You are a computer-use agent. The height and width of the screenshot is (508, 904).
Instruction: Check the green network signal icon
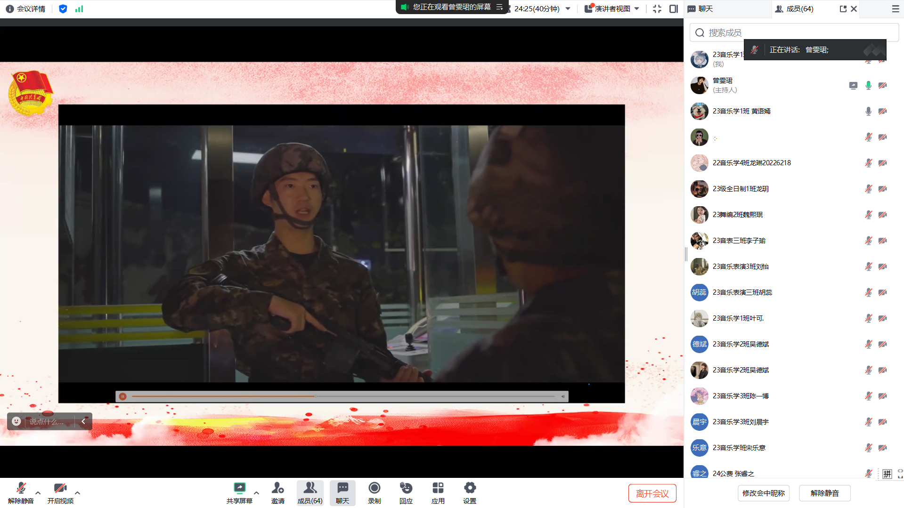point(79,9)
